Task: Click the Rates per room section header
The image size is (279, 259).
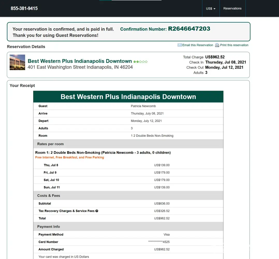Action: click(x=50, y=144)
